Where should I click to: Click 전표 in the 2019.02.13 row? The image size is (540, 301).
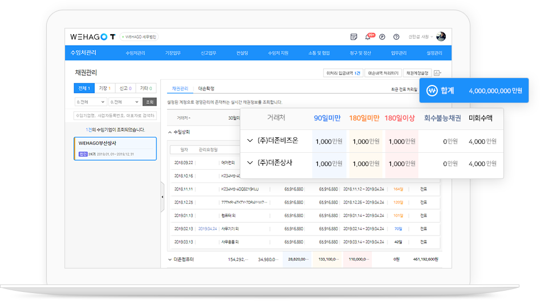pos(424,229)
